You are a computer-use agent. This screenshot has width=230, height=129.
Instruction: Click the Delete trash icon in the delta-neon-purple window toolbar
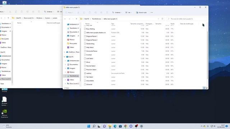coord(107,13)
